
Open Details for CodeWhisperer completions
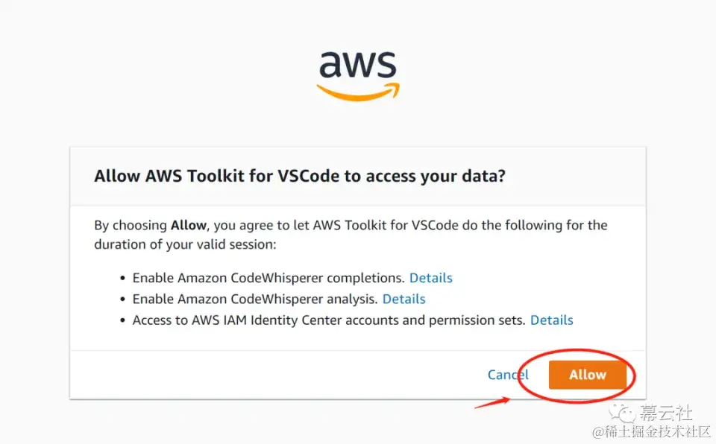pyautogui.click(x=430, y=278)
